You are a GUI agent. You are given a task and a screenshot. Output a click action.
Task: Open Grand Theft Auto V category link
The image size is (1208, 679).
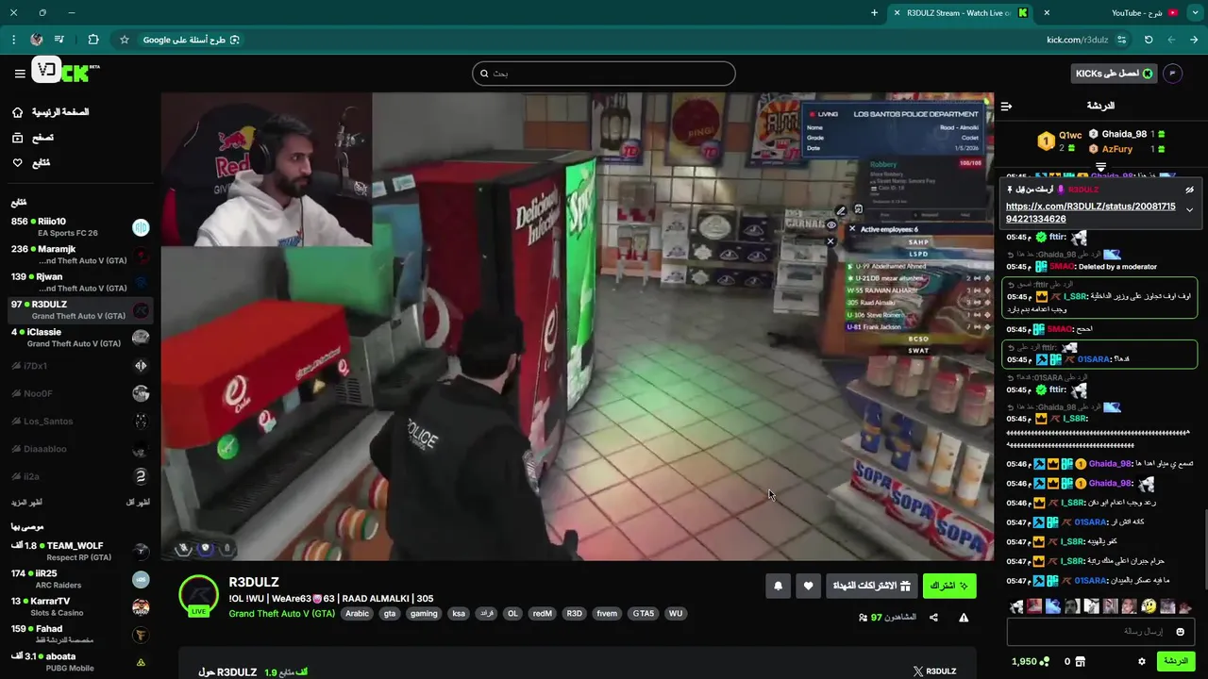tap(282, 613)
